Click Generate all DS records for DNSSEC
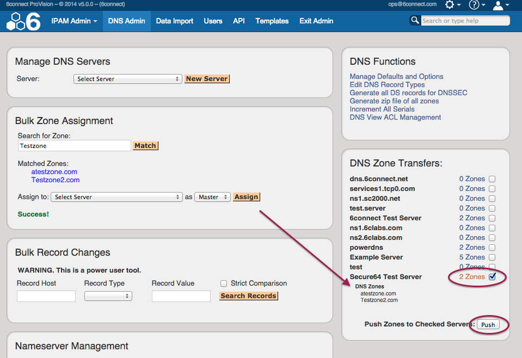Image resolution: width=522 pixels, height=358 pixels. (408, 93)
